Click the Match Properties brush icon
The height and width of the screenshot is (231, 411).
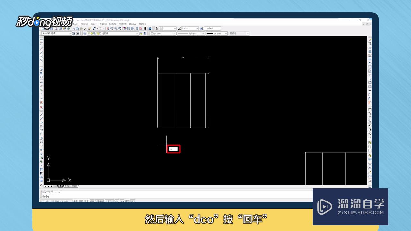coord(85,29)
